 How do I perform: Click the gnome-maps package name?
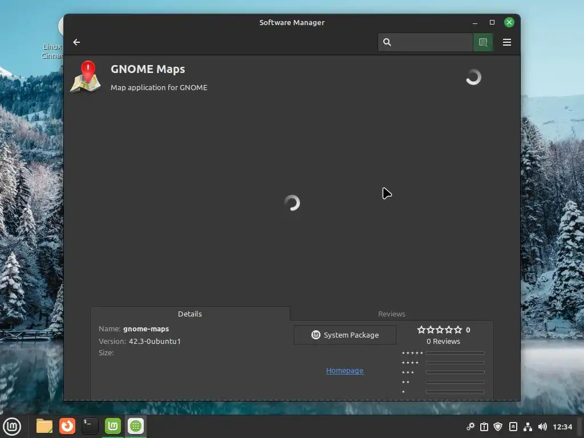(146, 329)
